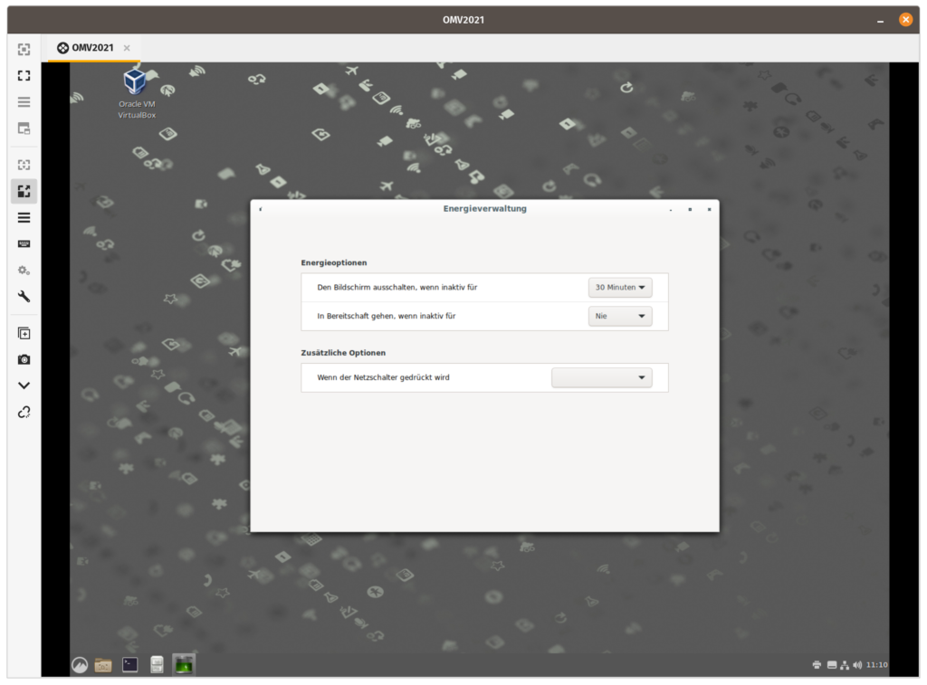The width and height of the screenshot is (927, 685).
Task: Open the empty Netzschalter action dropdown
Action: click(602, 377)
